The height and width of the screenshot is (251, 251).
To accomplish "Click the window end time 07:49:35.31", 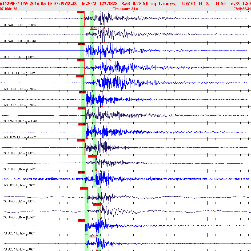I will click(242, 9).
